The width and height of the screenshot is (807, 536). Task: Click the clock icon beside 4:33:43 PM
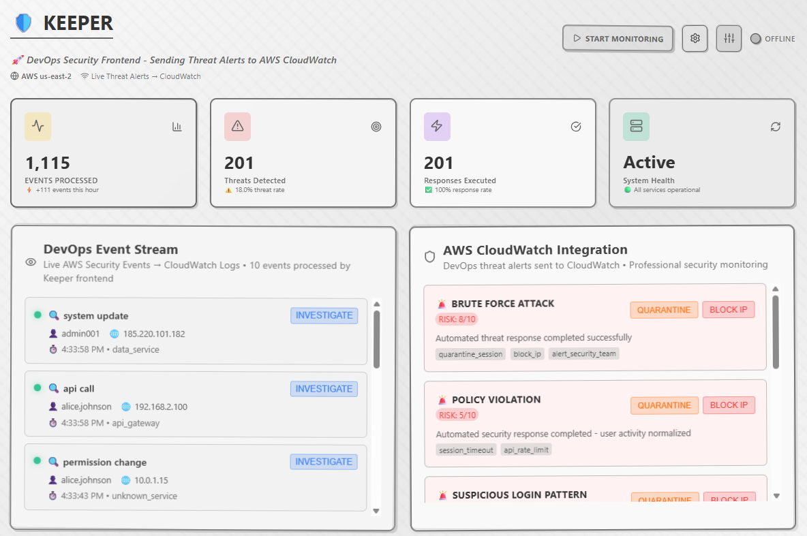[x=52, y=496]
